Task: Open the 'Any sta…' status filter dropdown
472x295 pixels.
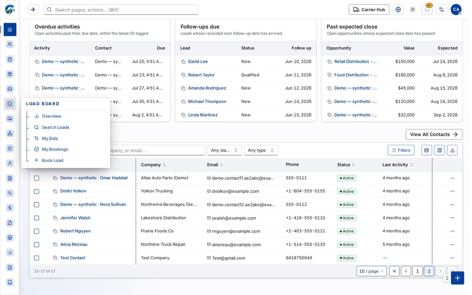Action: pos(225,150)
